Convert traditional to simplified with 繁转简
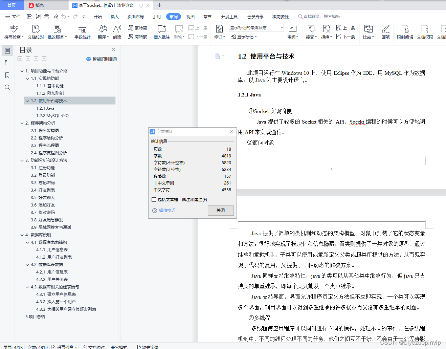This screenshot has width=446, height=349. (x=137, y=28)
